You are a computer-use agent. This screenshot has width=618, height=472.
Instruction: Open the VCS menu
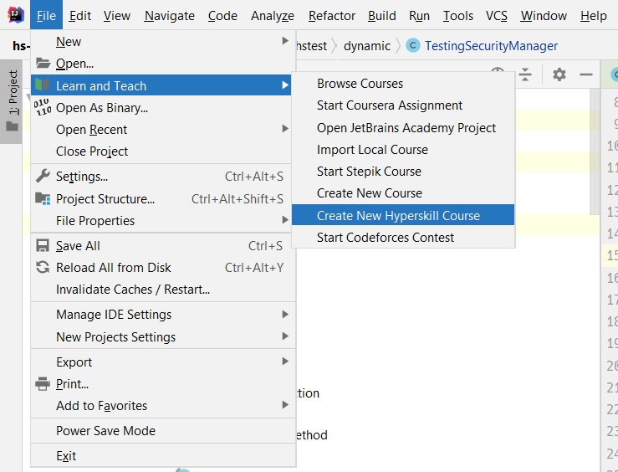[x=496, y=15]
